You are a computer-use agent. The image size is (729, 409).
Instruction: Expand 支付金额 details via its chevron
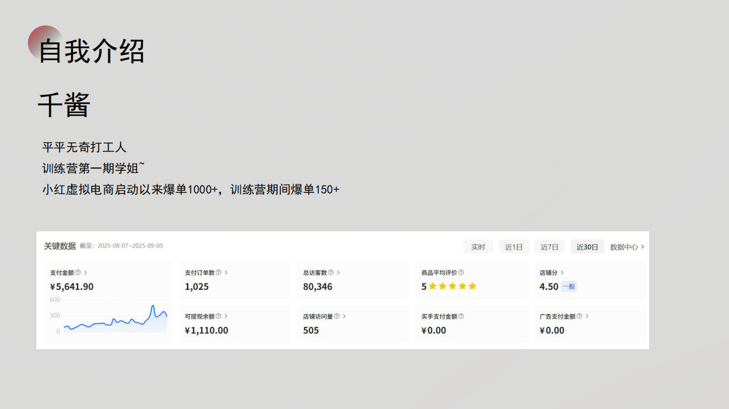pyautogui.click(x=85, y=272)
